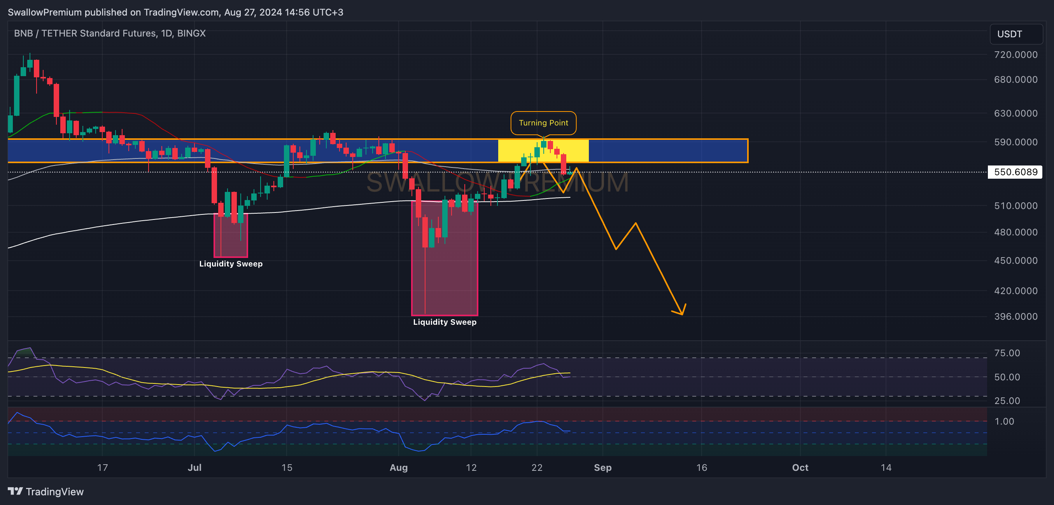1054x505 pixels.
Task: Click the Oct date axis label
Action: click(x=800, y=467)
